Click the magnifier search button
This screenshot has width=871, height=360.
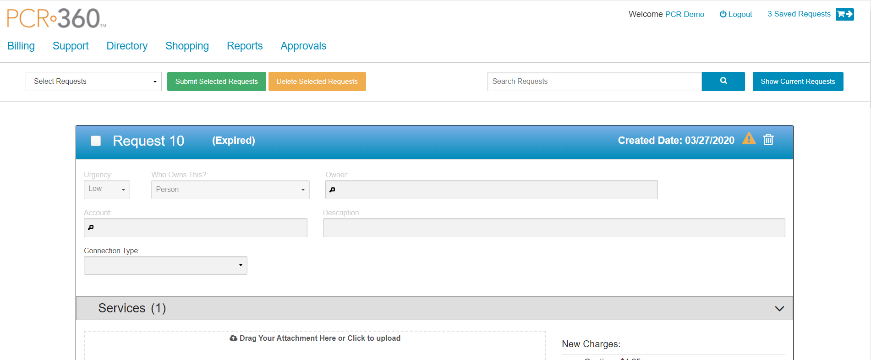pyautogui.click(x=723, y=81)
